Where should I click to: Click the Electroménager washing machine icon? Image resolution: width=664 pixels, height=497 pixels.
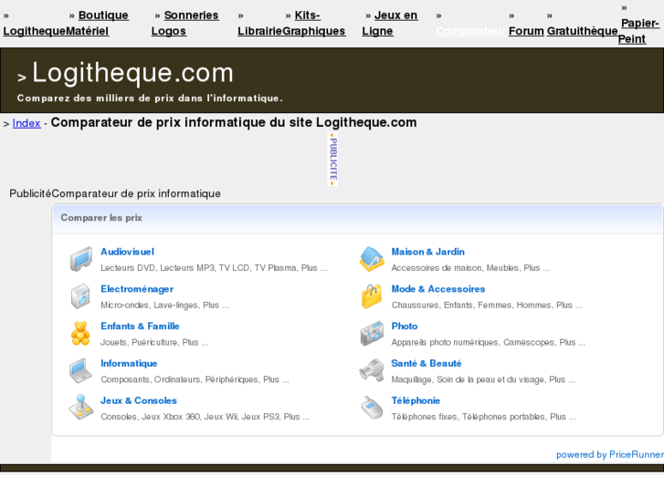(x=81, y=296)
